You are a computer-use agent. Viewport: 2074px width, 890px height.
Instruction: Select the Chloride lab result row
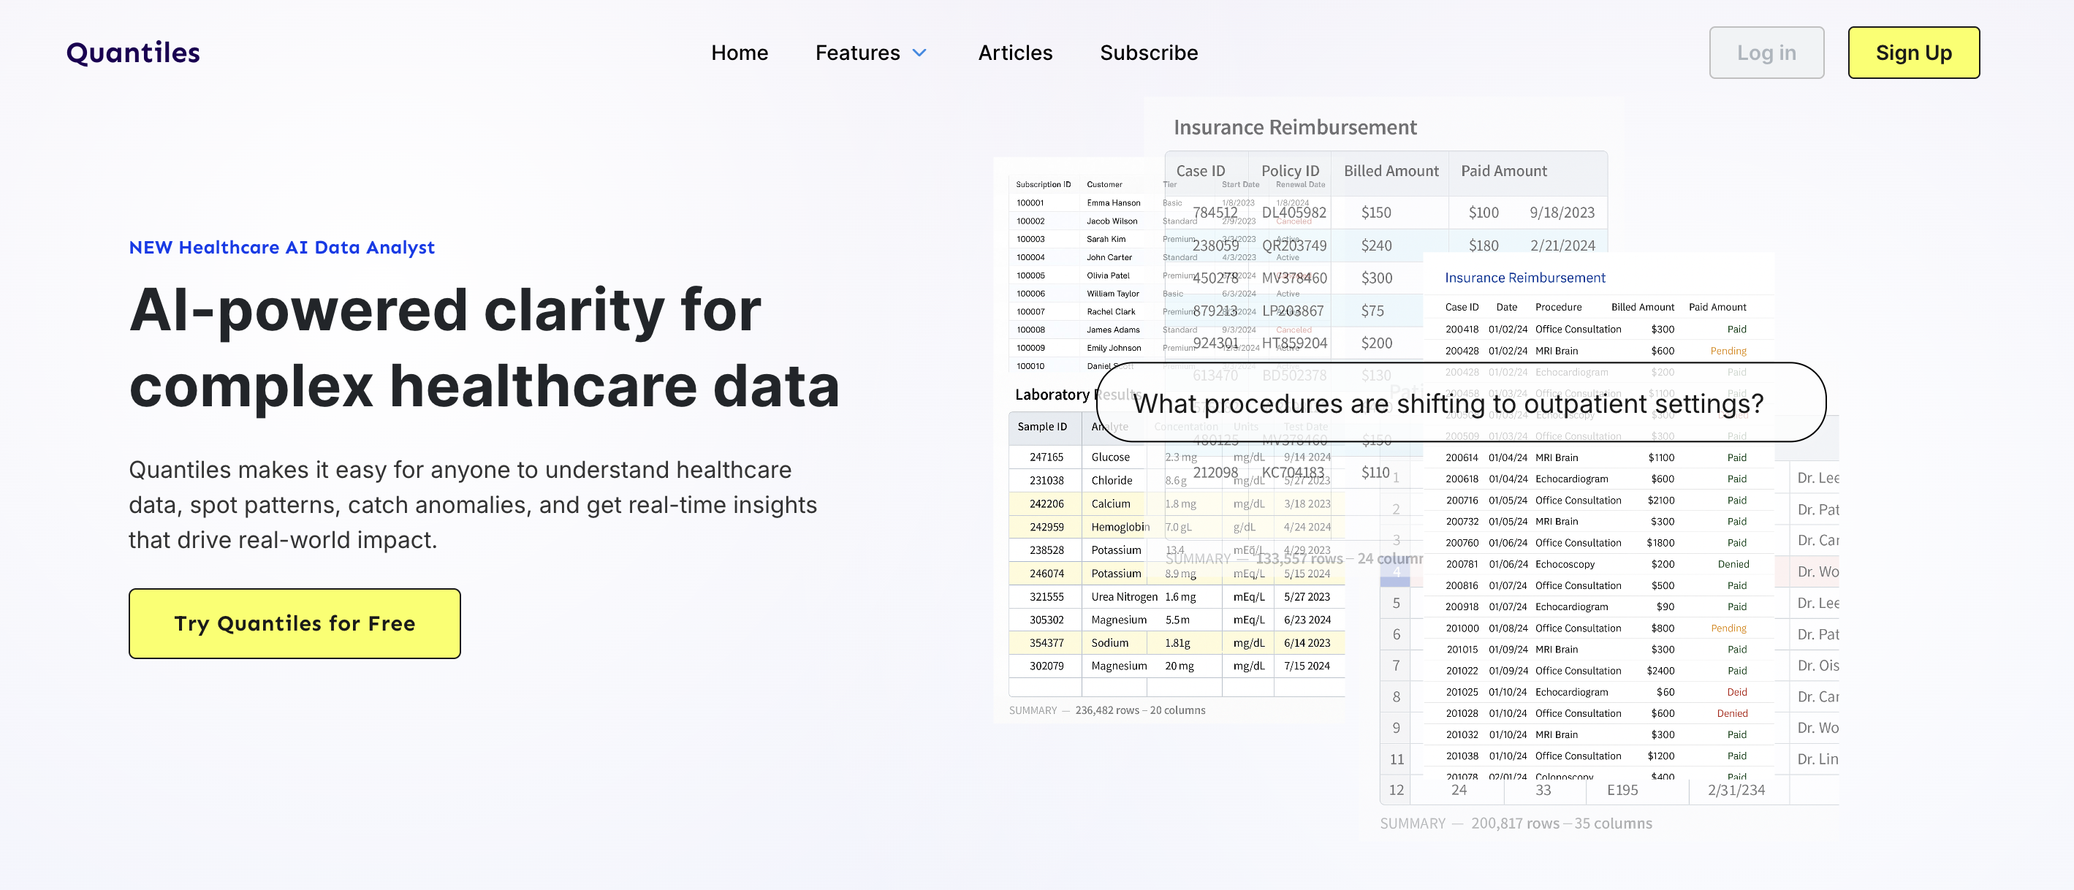pos(1177,480)
